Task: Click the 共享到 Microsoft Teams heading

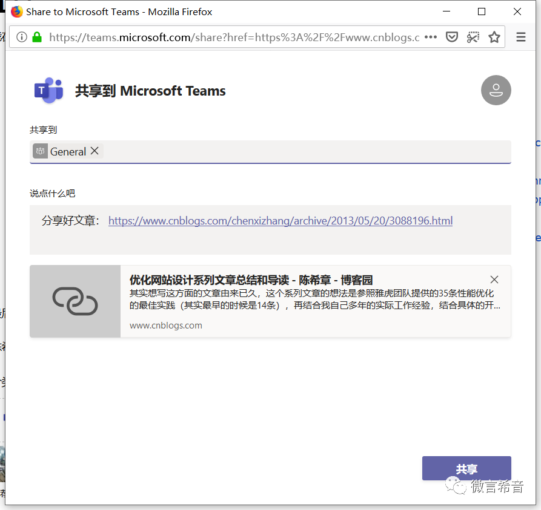Action: coord(150,91)
